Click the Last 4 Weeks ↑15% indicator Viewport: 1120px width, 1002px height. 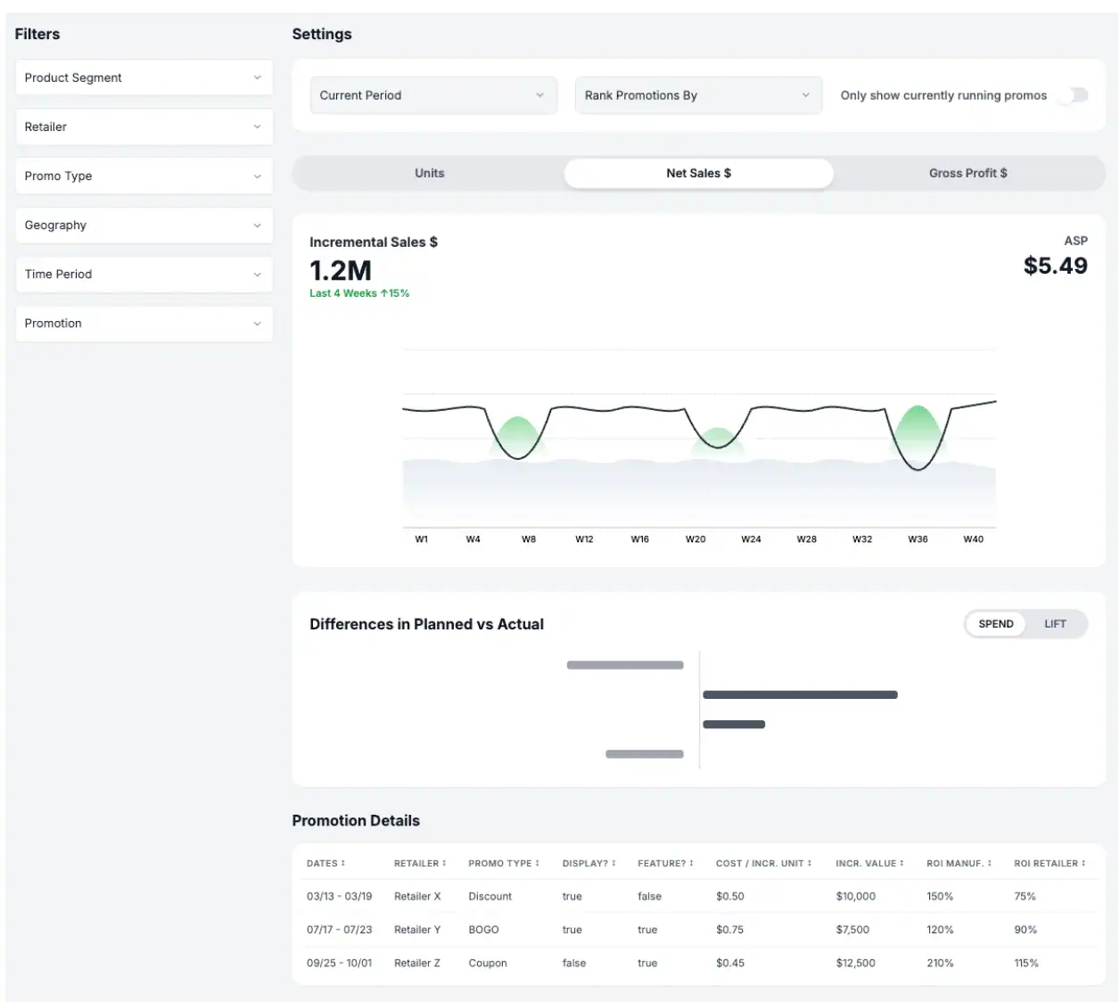(359, 293)
